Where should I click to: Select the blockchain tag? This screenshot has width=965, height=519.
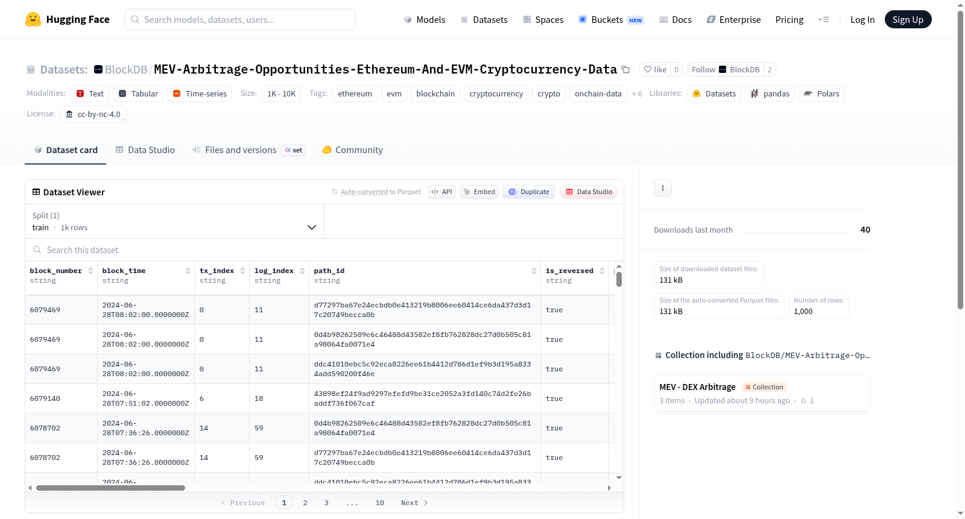click(435, 94)
